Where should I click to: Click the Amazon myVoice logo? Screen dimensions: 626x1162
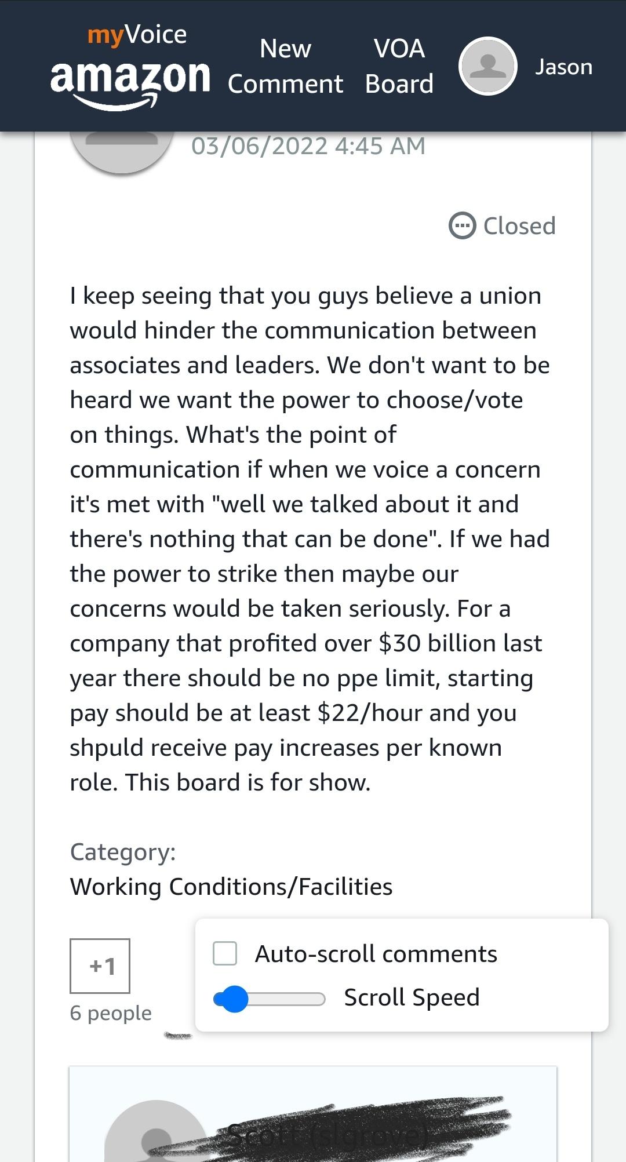pyautogui.click(x=130, y=67)
